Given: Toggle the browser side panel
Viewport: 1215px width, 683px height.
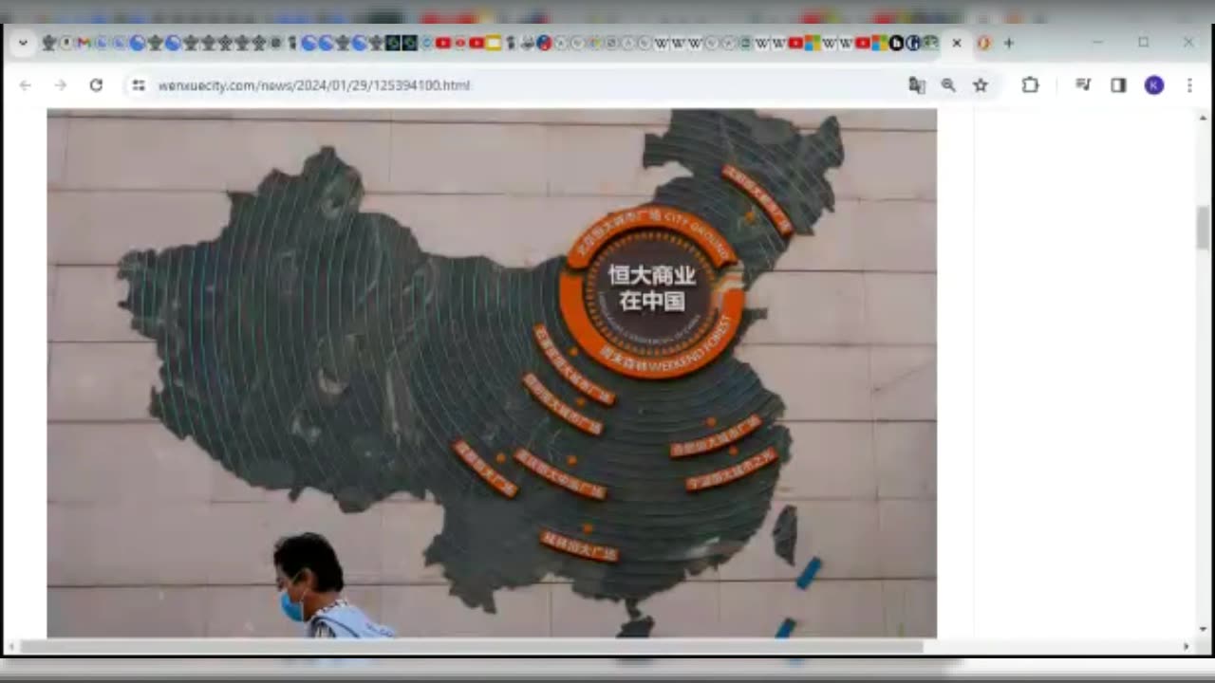Looking at the screenshot, I should 1118,85.
